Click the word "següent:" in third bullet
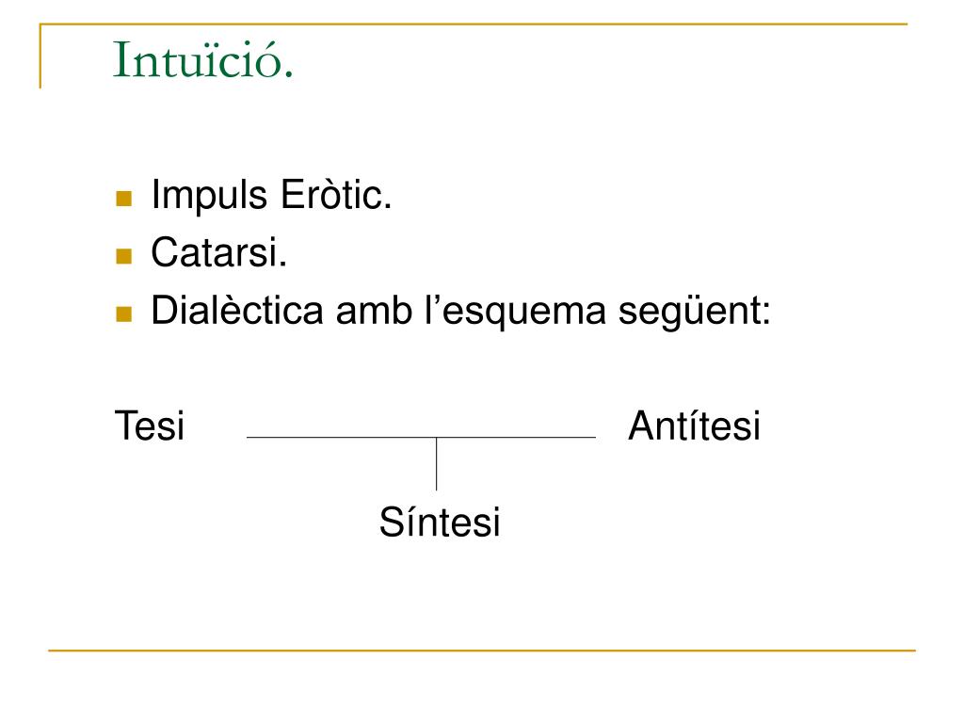The height and width of the screenshot is (723, 964). tap(695, 311)
